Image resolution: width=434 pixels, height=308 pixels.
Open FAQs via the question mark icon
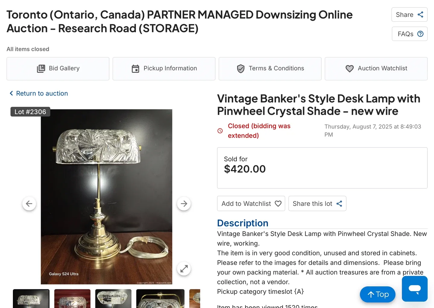pyautogui.click(x=420, y=34)
